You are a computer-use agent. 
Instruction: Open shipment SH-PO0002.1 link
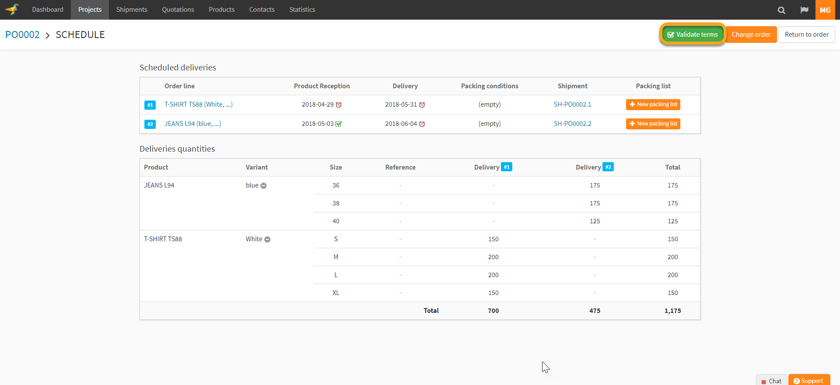point(572,104)
